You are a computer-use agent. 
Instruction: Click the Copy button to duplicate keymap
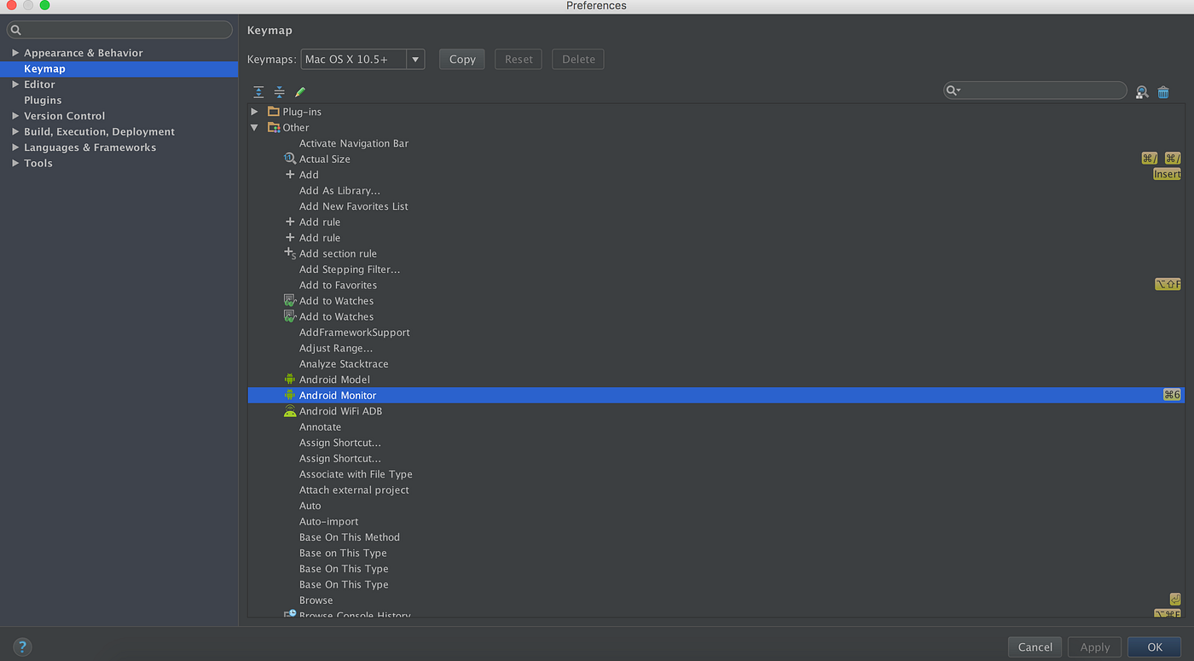[461, 59]
